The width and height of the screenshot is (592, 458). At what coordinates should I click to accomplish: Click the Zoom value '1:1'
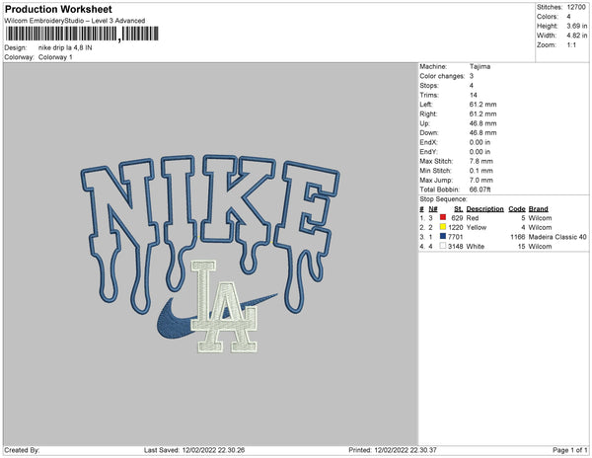[x=571, y=45]
